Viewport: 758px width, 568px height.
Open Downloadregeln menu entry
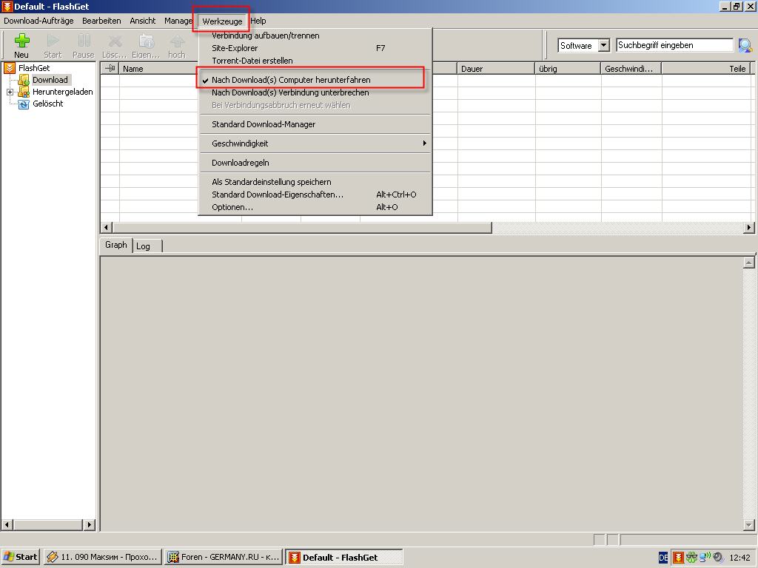[315, 163]
